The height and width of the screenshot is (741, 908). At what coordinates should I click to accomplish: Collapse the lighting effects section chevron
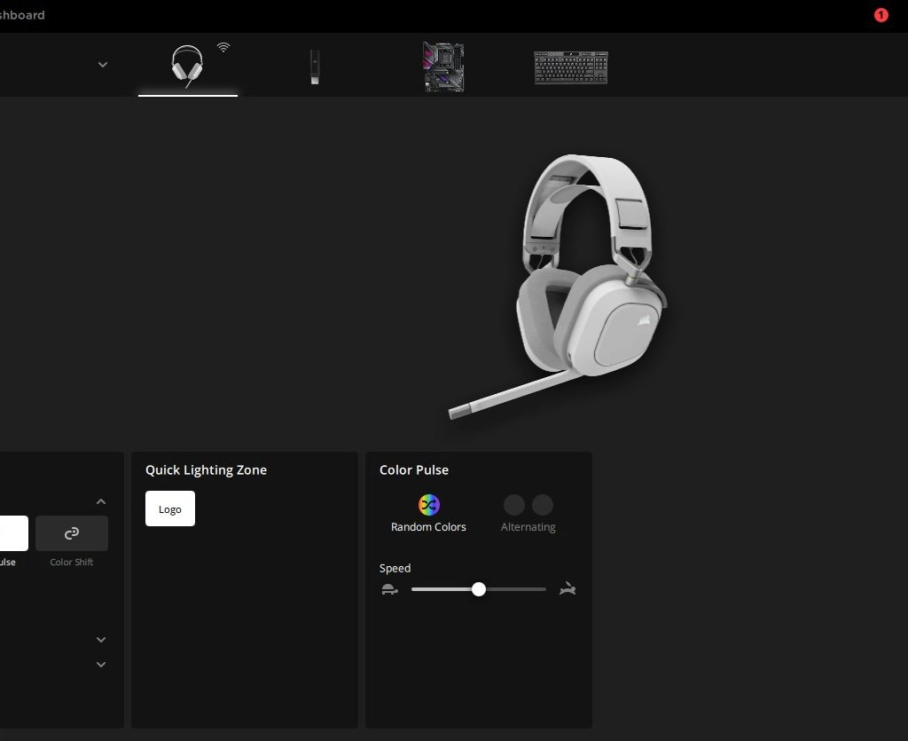click(x=101, y=502)
